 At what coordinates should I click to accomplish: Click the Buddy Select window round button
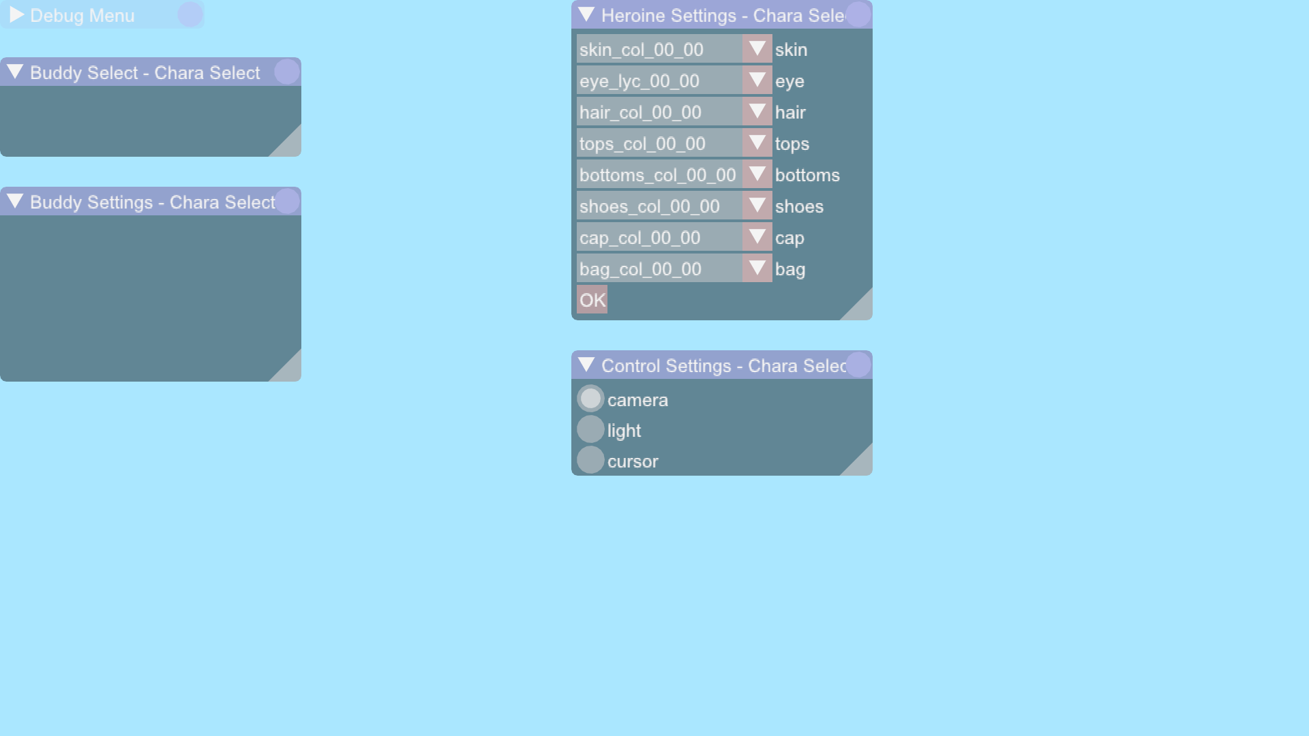click(x=287, y=72)
